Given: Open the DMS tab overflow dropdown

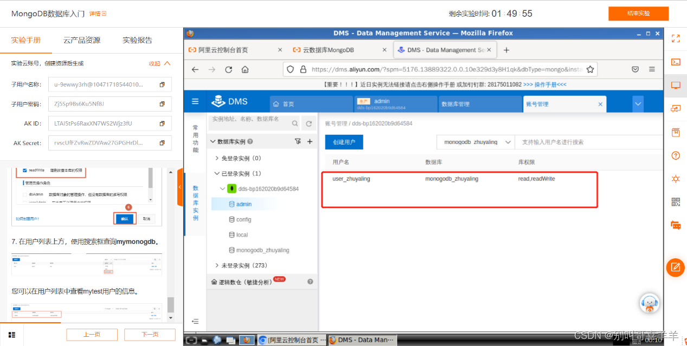Looking at the screenshot, I should tap(638, 103).
